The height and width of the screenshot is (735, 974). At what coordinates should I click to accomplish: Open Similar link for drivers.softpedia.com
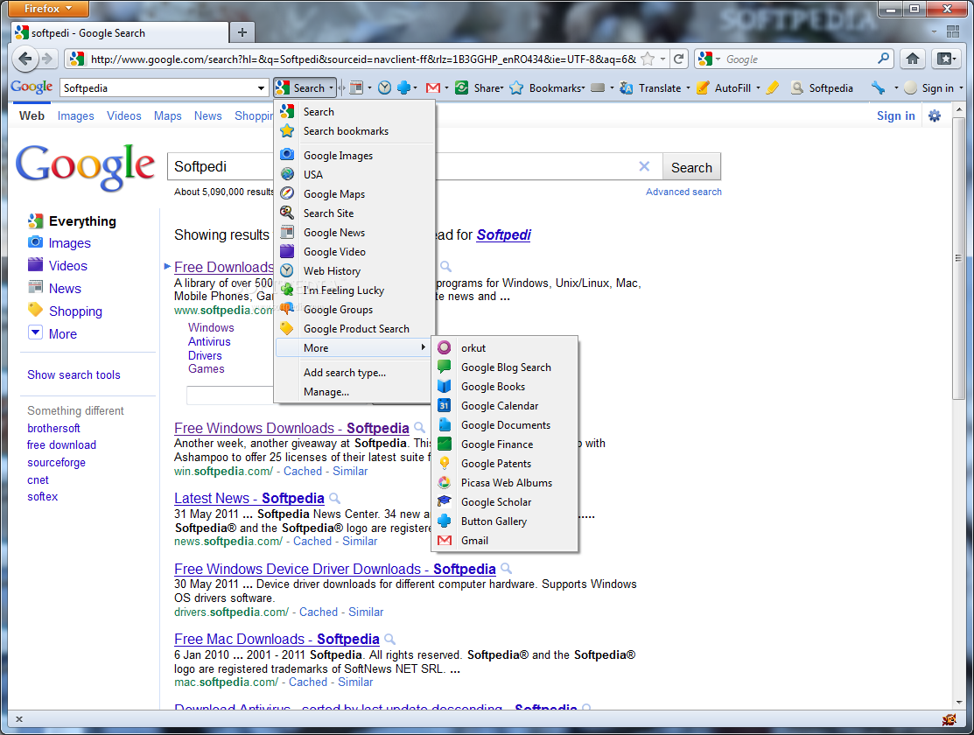point(366,612)
